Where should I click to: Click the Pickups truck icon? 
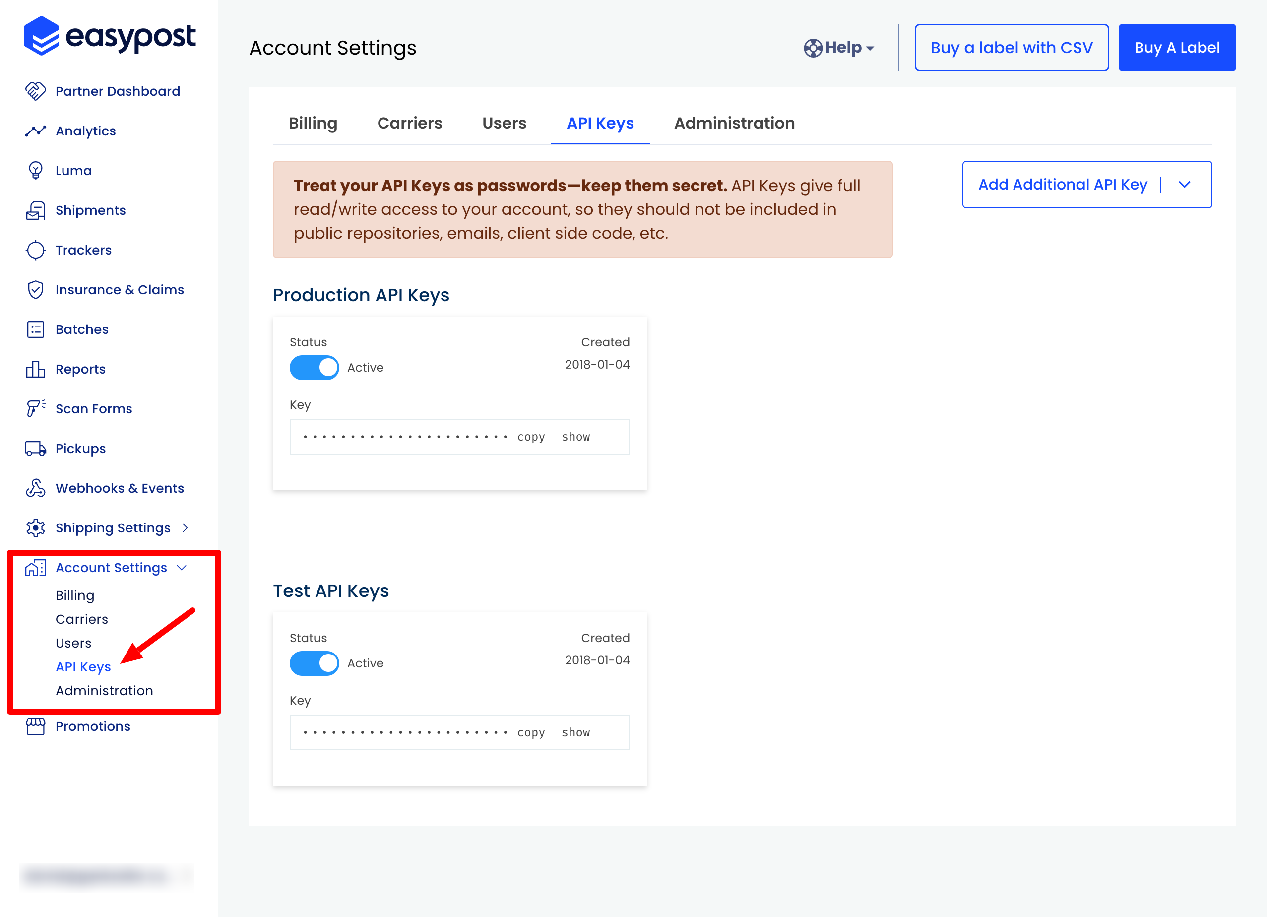point(35,448)
